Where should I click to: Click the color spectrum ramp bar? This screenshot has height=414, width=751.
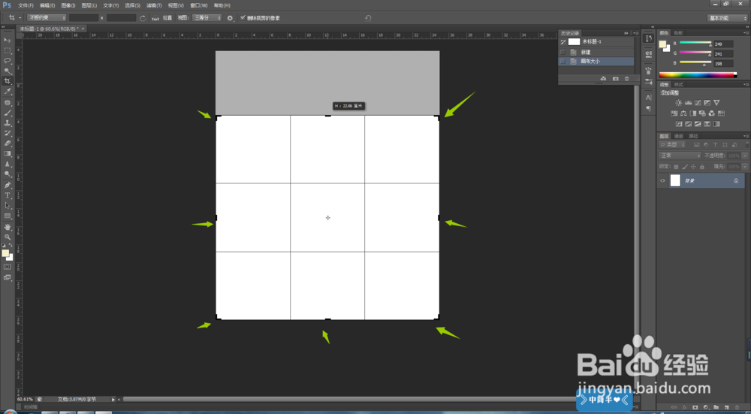coord(697,74)
